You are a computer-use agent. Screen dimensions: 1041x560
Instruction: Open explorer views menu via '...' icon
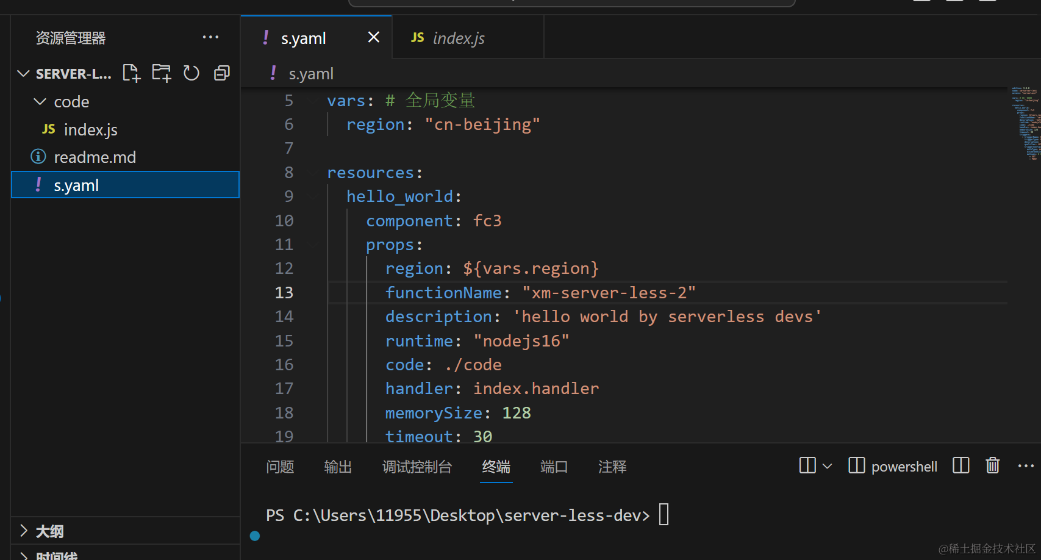coord(210,37)
